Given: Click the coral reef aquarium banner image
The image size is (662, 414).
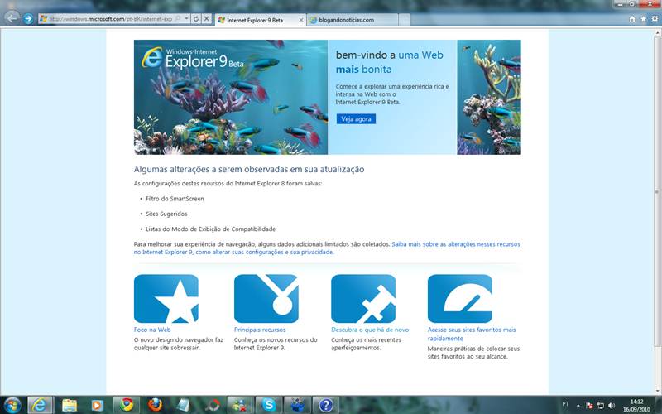Looking at the screenshot, I should (x=231, y=97).
